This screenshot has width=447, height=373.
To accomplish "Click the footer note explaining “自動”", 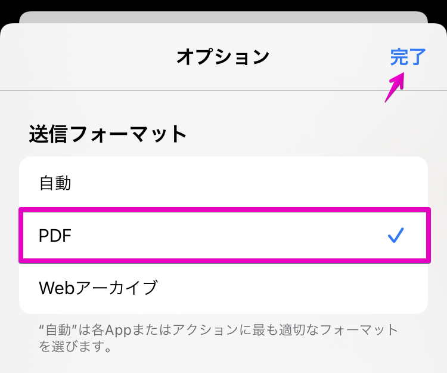I will coord(218,338).
